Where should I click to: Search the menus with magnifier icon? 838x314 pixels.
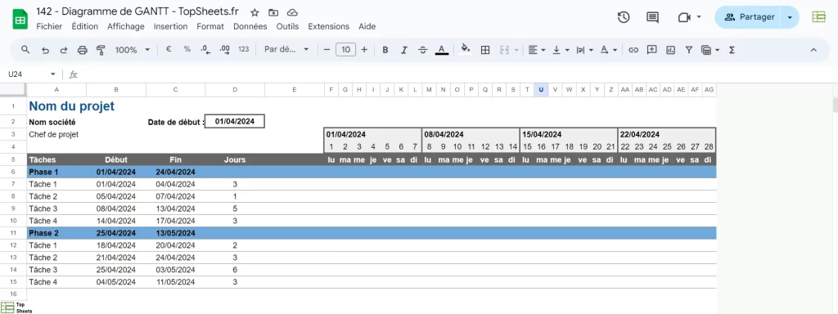pyautogui.click(x=25, y=50)
